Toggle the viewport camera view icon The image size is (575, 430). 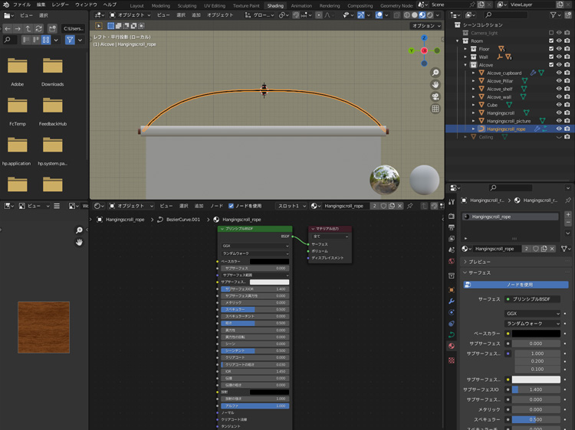click(435, 96)
